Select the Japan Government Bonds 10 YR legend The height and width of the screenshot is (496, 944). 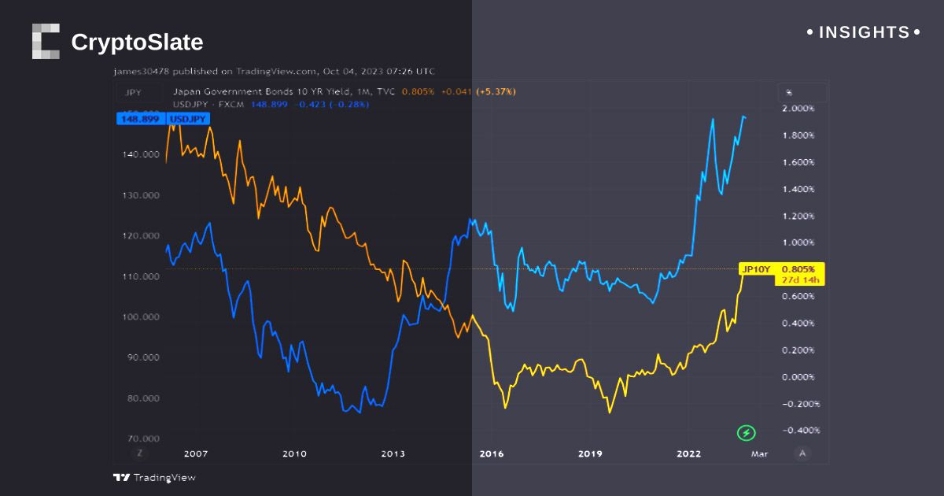[x=283, y=91]
